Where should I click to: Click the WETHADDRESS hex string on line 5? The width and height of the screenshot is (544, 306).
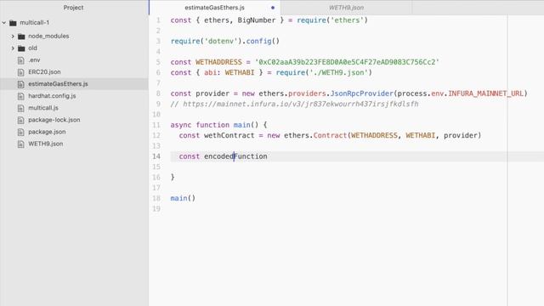(x=347, y=62)
